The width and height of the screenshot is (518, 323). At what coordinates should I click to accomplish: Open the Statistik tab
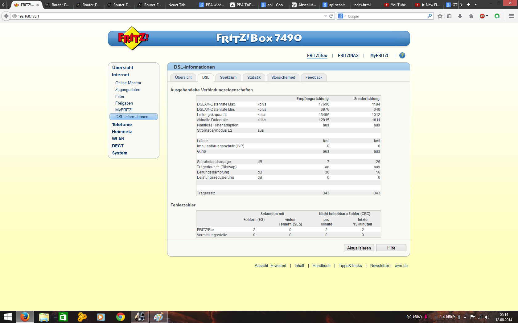(x=254, y=78)
